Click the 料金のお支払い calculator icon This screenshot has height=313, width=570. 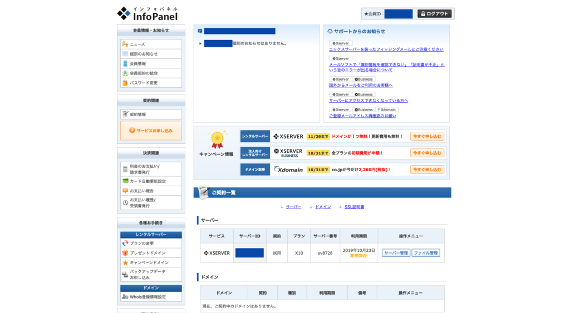pyautogui.click(x=125, y=169)
